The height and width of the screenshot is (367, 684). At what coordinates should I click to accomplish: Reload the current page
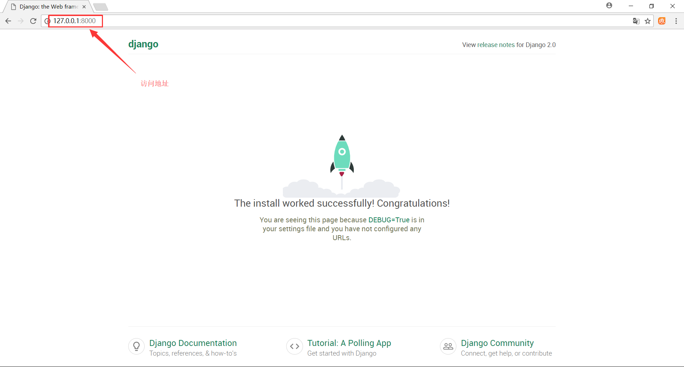33,21
